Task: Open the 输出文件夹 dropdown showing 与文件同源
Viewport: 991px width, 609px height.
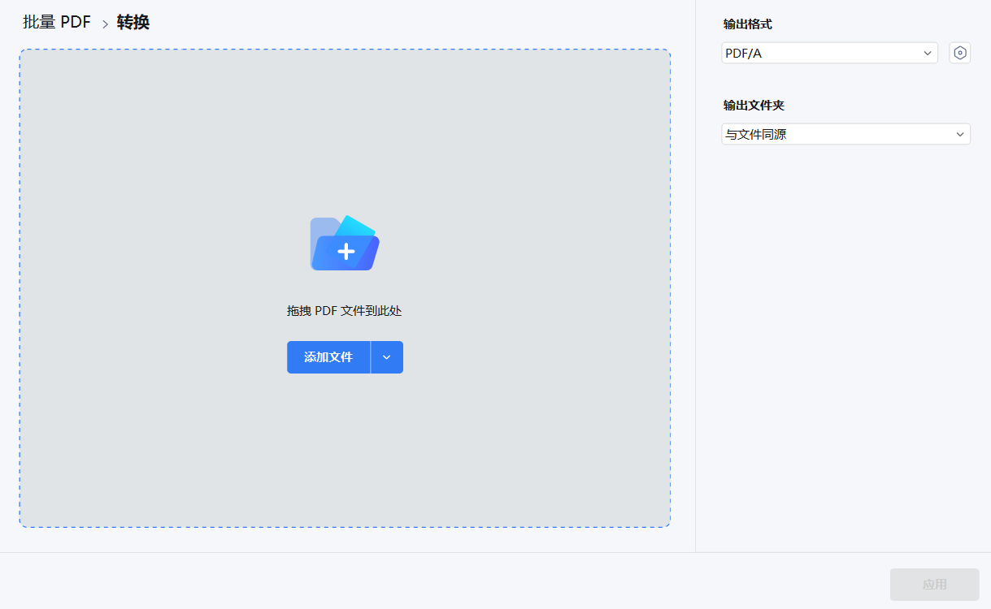Action: click(845, 133)
